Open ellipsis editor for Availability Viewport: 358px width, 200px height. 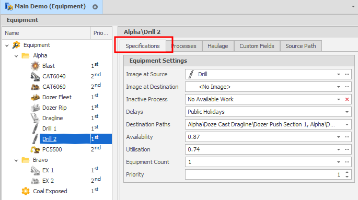pos(347,137)
